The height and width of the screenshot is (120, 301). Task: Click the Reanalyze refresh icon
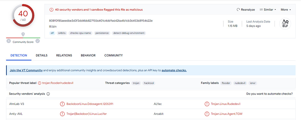coord(238,10)
